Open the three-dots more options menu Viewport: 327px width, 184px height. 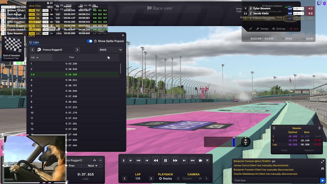100,160
